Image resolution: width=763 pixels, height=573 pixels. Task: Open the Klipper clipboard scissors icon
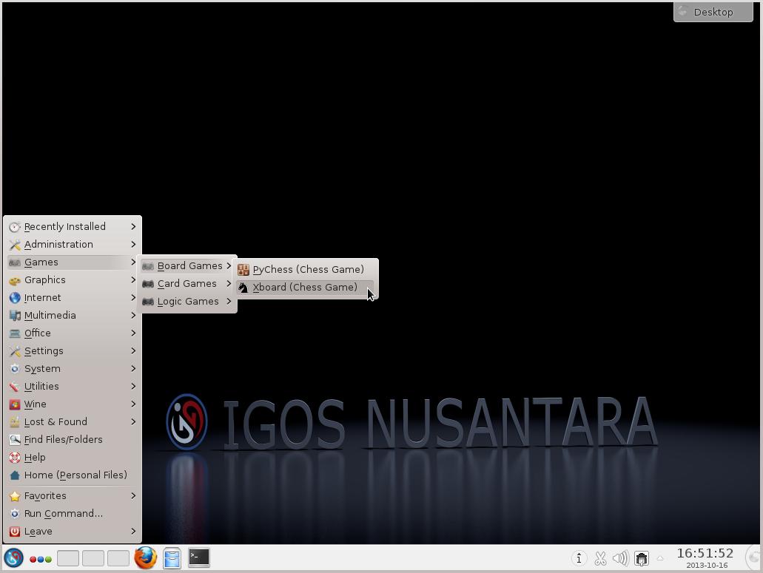point(600,559)
